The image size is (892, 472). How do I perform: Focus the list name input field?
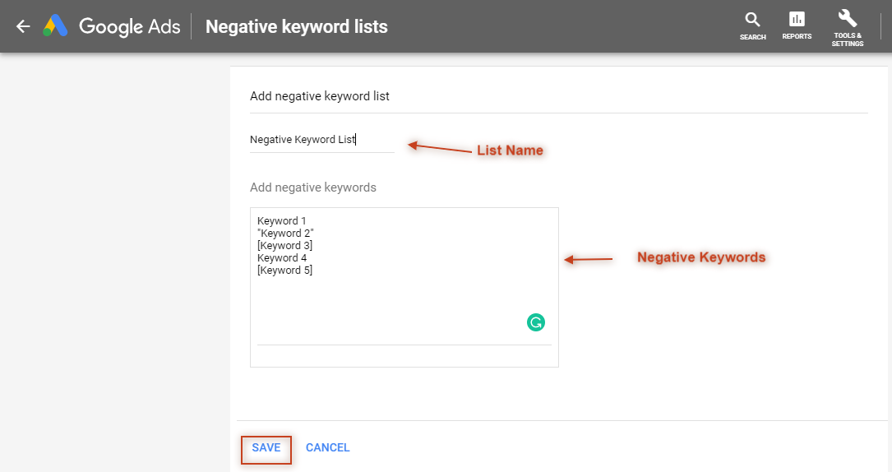click(322, 140)
